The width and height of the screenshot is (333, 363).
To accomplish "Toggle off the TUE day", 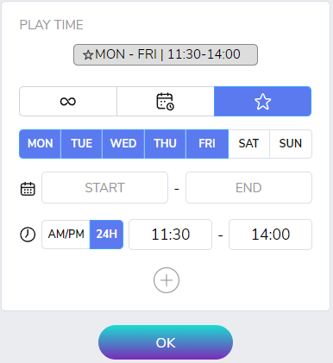I will (x=82, y=144).
